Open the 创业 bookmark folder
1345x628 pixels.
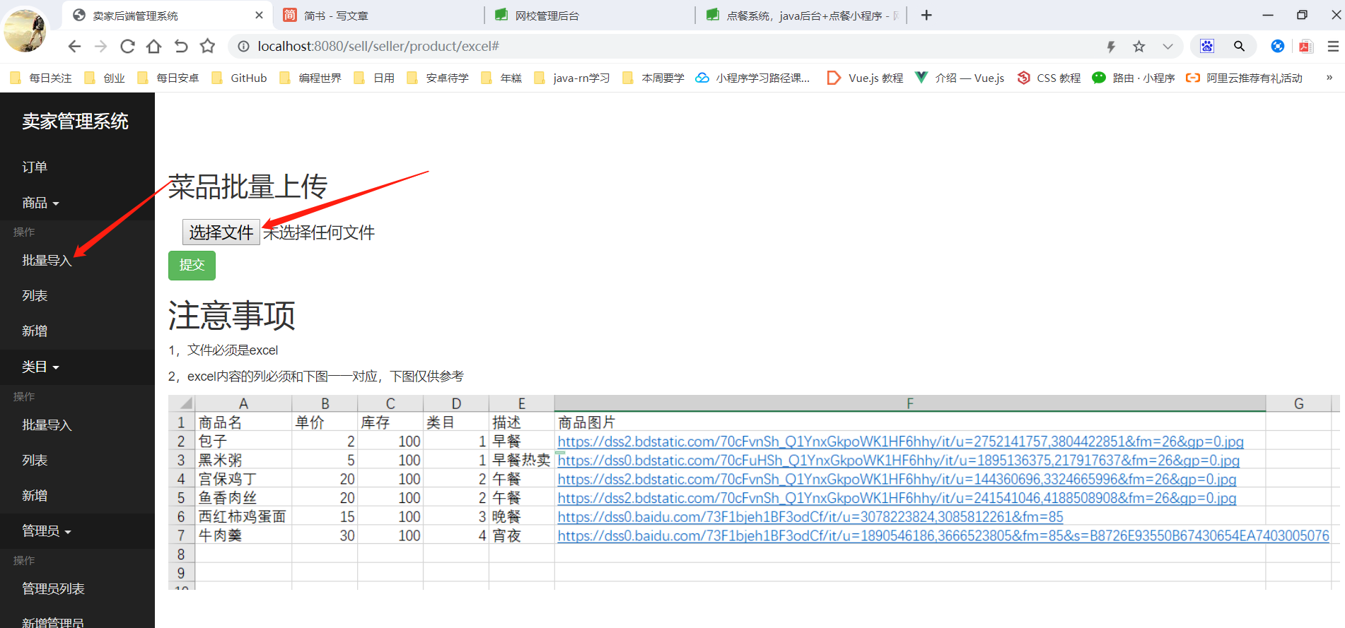(x=105, y=78)
